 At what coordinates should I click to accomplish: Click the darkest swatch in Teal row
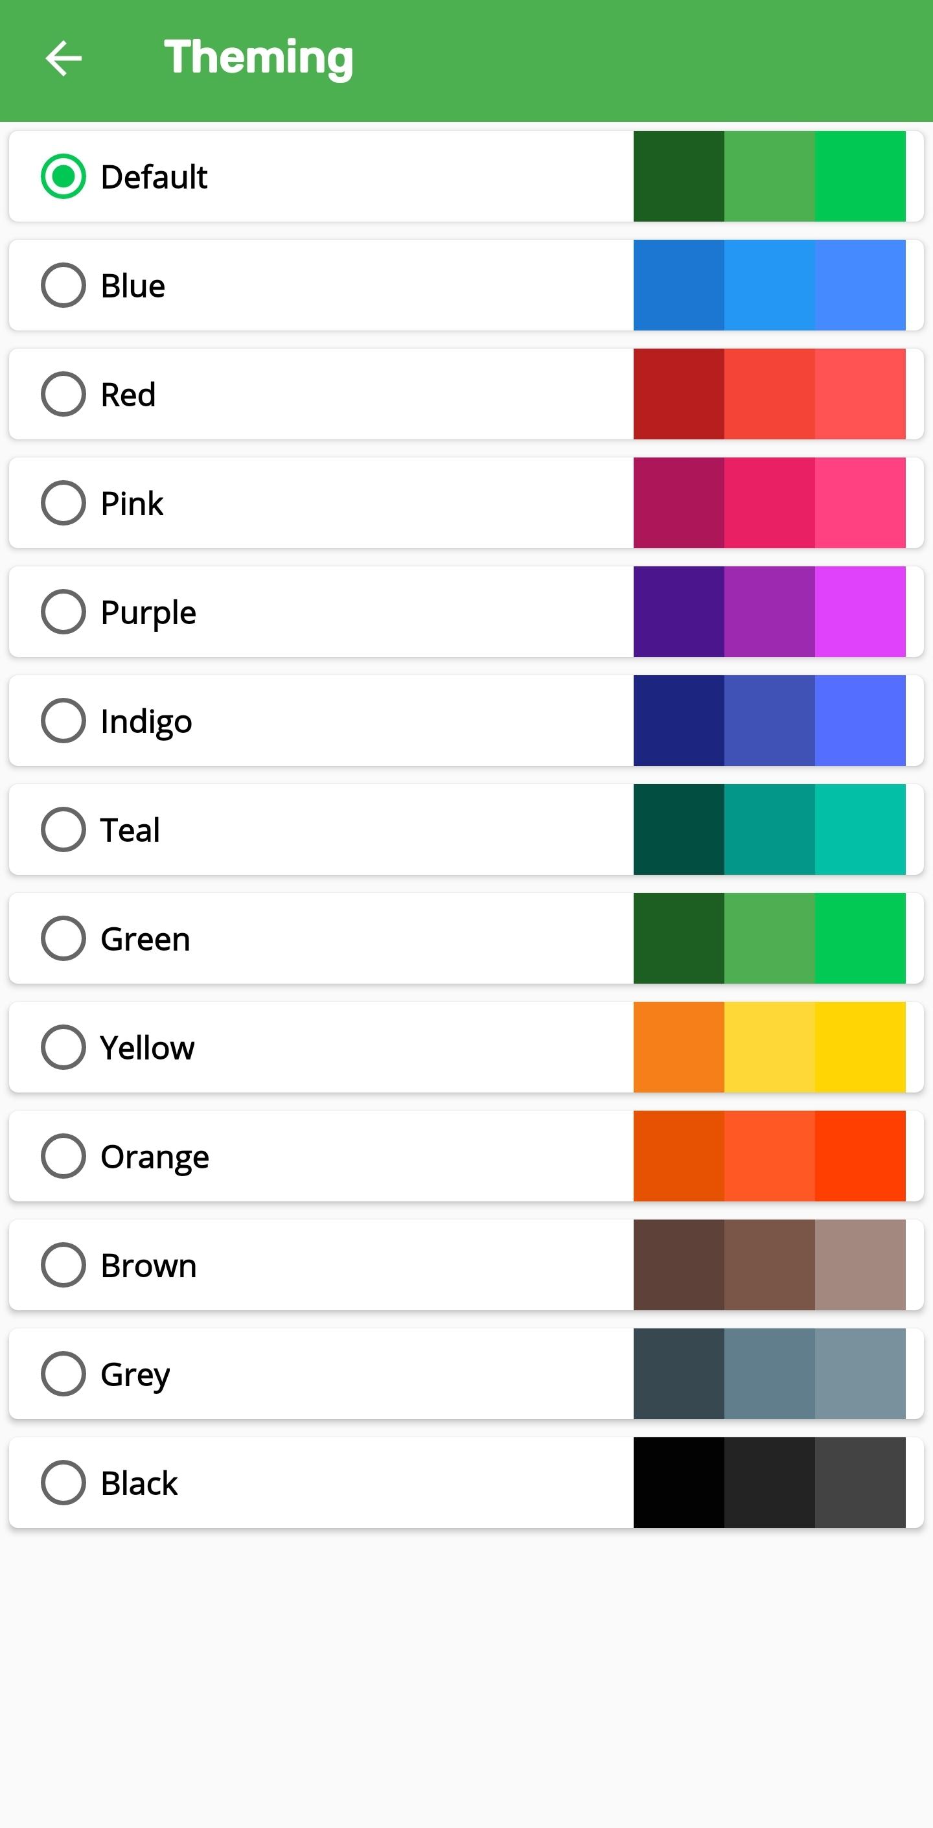(x=679, y=829)
